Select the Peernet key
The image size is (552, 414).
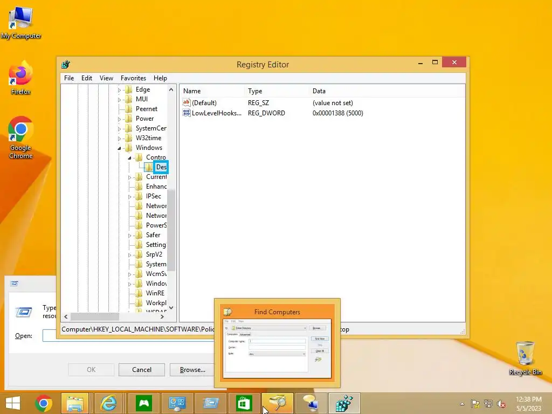point(147,109)
